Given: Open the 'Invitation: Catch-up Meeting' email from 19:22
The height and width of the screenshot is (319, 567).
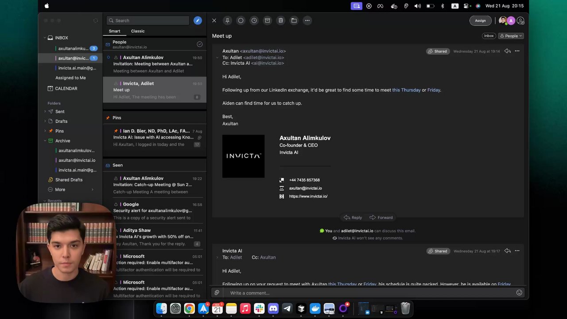Looking at the screenshot, I should tap(155, 185).
